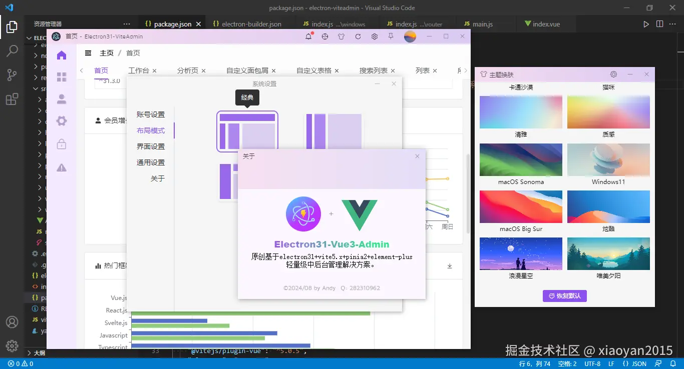Switch to the 界面设置 settings section
Screen dimensions: 684x369
click(151, 146)
